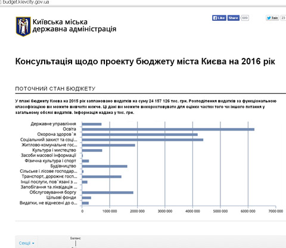Click the Цільові фонди chart bar
286x248 pixels.
(86, 198)
